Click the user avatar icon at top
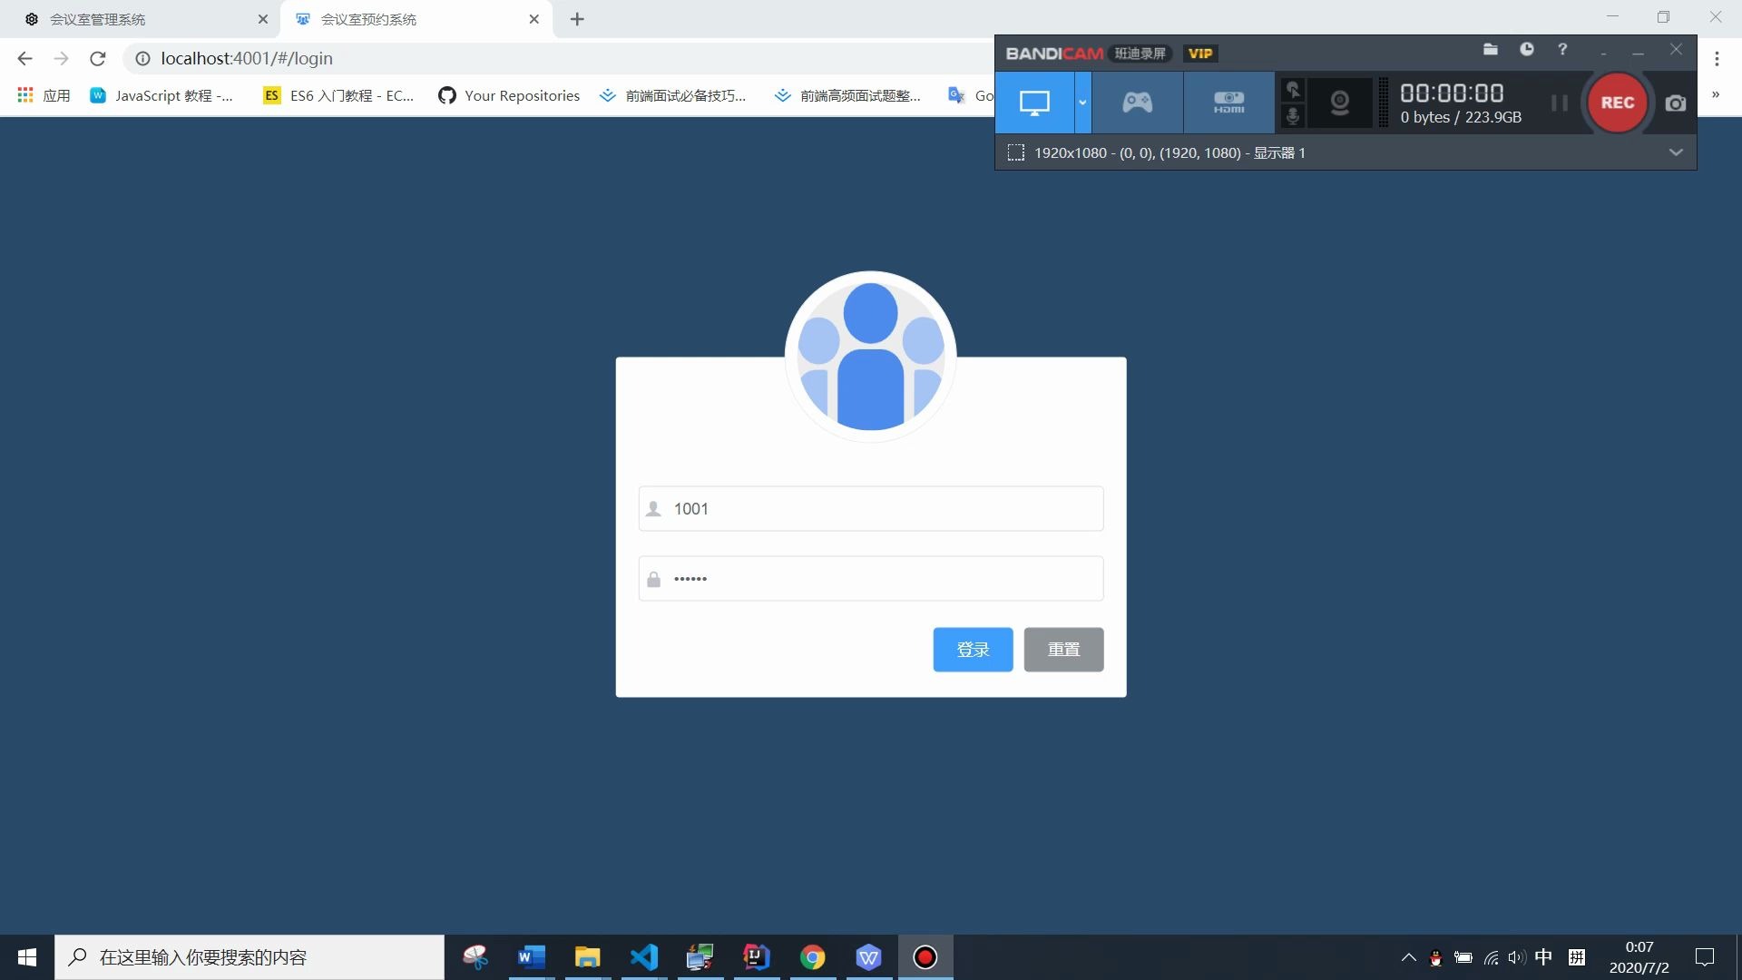Viewport: 1742px width, 980px height. (x=870, y=354)
